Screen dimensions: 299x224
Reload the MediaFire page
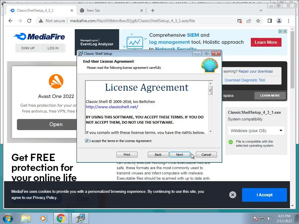coord(29,21)
